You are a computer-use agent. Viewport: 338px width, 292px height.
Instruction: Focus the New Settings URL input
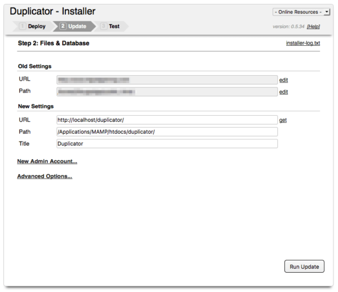click(167, 120)
